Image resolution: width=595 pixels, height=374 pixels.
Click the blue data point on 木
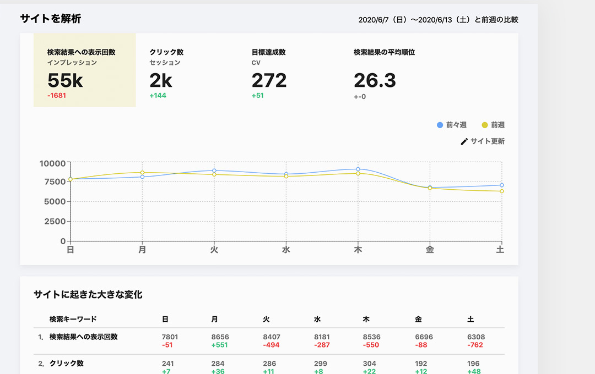(358, 169)
